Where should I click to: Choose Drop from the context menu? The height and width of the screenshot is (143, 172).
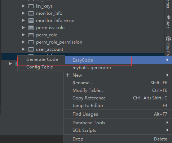click(118, 139)
